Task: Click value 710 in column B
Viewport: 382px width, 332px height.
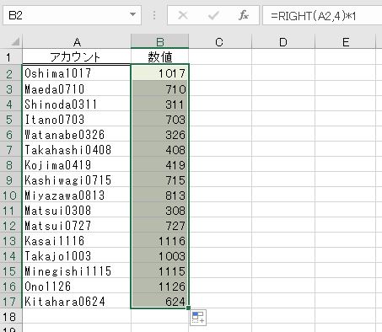Action: coord(160,88)
